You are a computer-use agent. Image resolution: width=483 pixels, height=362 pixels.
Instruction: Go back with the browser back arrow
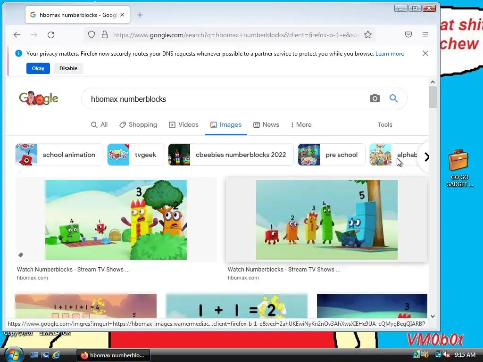click(x=17, y=35)
